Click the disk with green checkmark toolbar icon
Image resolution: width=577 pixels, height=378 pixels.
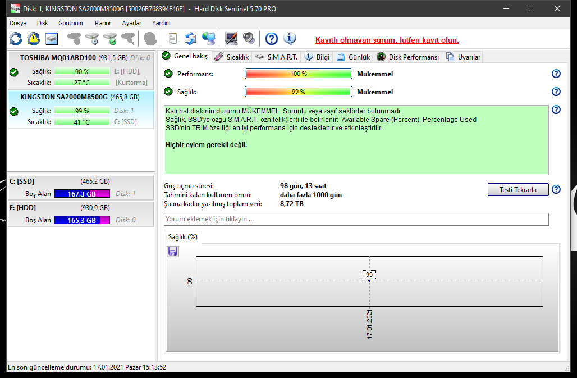click(x=110, y=39)
